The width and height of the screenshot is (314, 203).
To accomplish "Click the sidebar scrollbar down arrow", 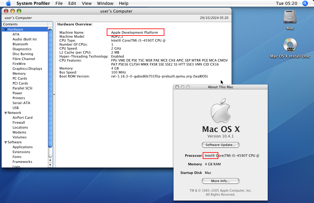I will click(x=50, y=165).
